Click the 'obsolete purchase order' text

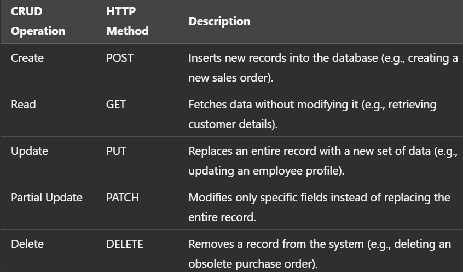tap(252, 264)
